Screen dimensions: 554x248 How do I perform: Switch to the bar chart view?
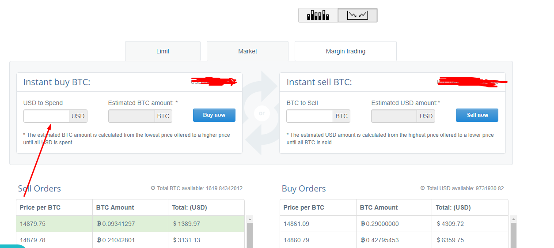pyautogui.click(x=318, y=15)
